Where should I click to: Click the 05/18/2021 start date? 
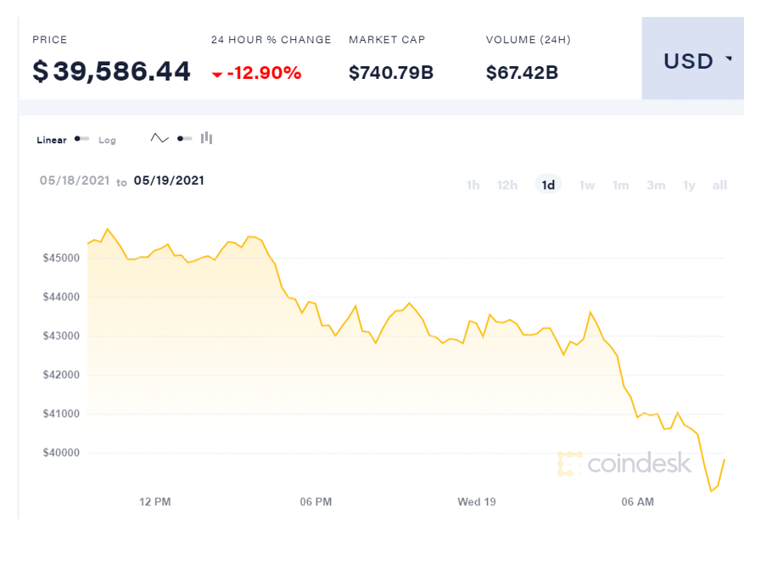(x=75, y=181)
